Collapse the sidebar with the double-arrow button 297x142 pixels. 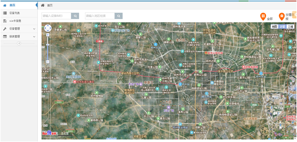coord(19,43)
